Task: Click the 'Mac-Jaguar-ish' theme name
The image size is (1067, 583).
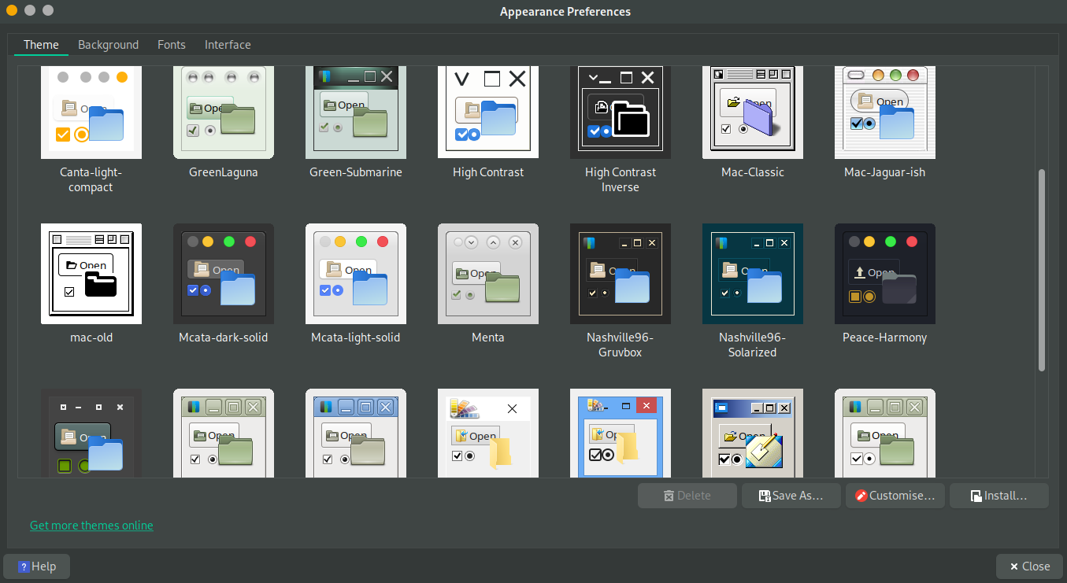Action: [885, 172]
